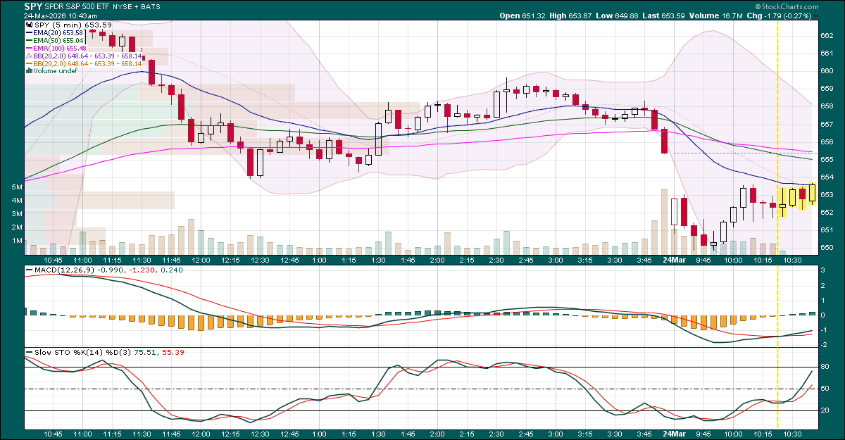Click the latest yellow-highlighted candlestick
The width and height of the screenshot is (845, 440).
coord(813,194)
